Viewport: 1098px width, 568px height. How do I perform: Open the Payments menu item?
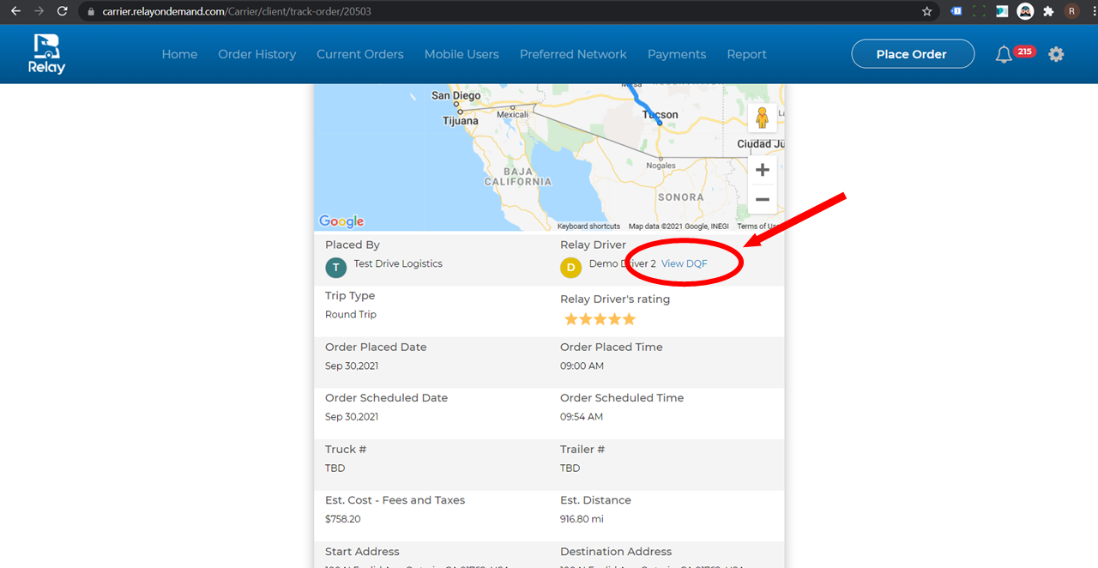(676, 54)
